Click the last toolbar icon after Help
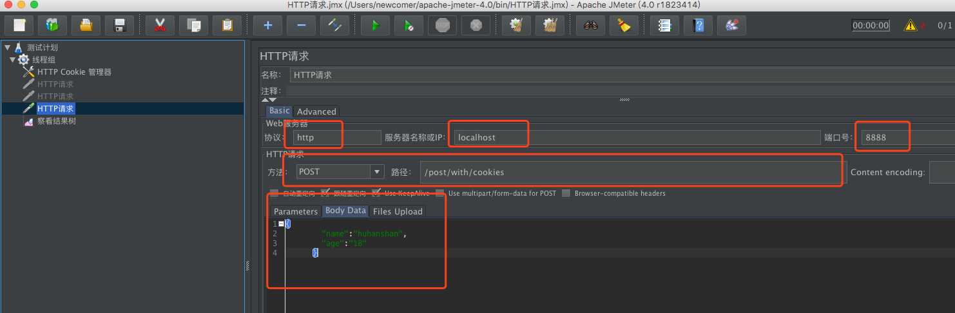Viewport: 955px width, 313px height. (x=731, y=25)
